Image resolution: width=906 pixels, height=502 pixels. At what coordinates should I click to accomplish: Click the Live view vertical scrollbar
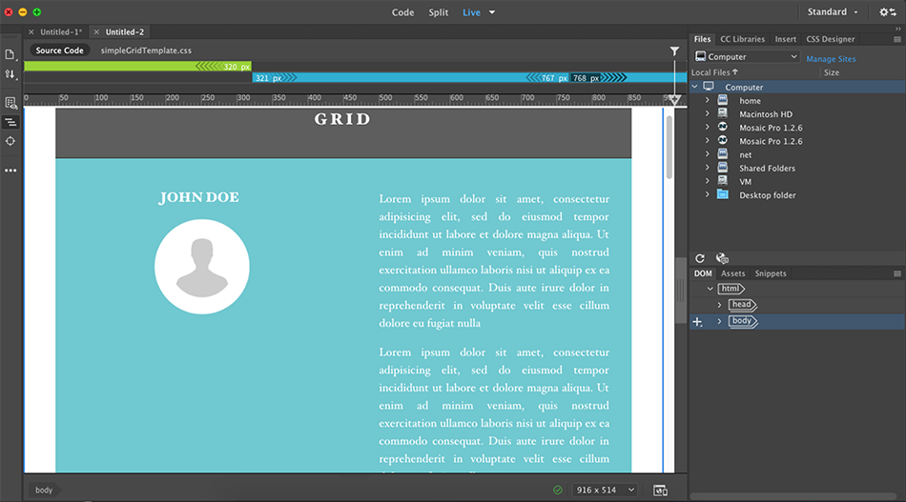click(x=669, y=147)
